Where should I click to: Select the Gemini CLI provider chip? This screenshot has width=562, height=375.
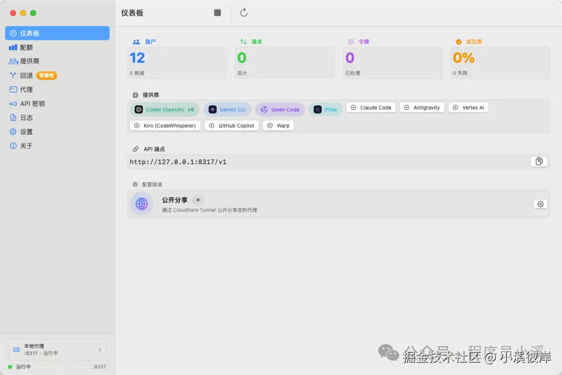click(x=227, y=110)
